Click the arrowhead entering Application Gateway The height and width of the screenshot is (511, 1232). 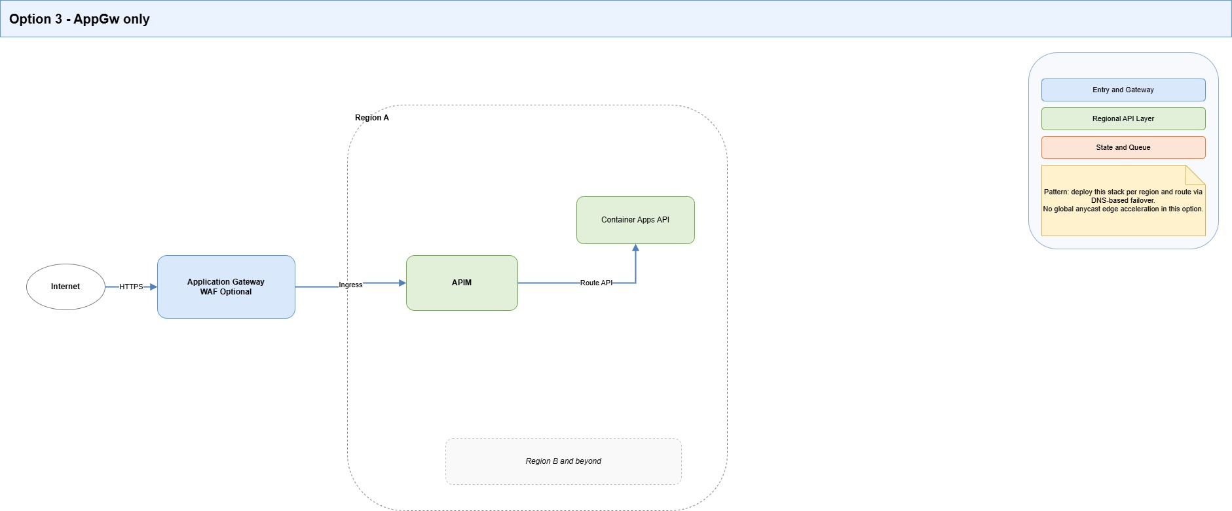click(153, 287)
